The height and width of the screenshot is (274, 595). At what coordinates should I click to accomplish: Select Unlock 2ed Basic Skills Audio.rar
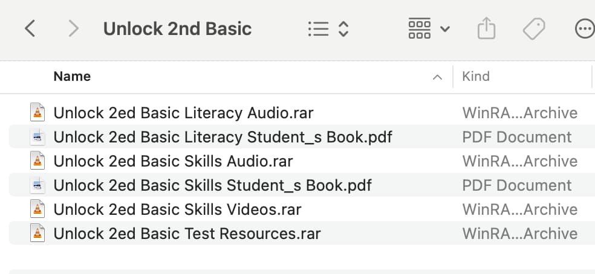point(302,161)
